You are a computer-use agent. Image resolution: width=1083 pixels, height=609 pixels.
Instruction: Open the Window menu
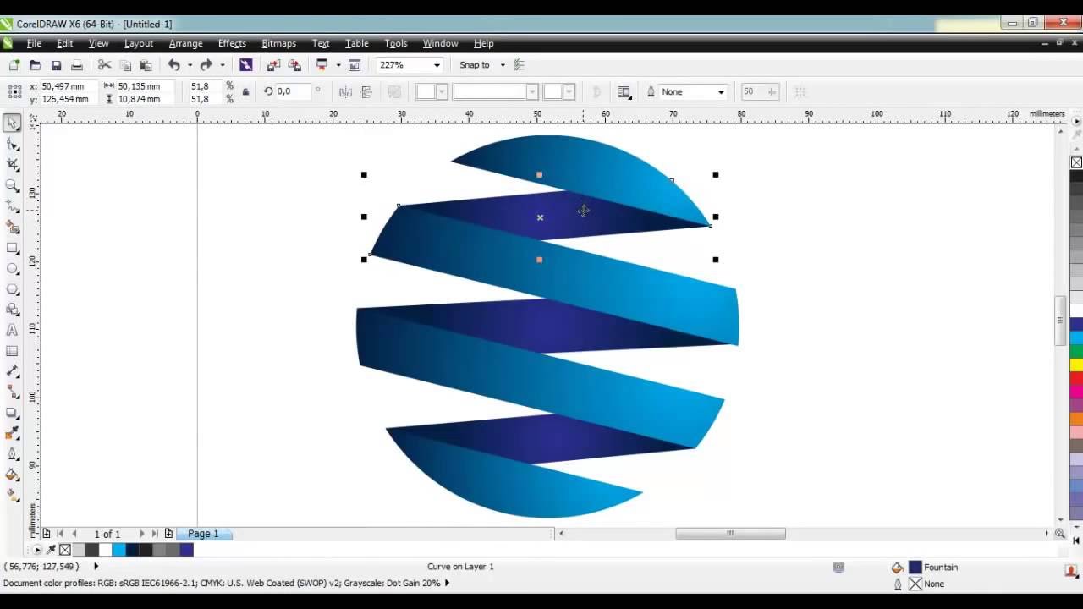pyautogui.click(x=440, y=43)
